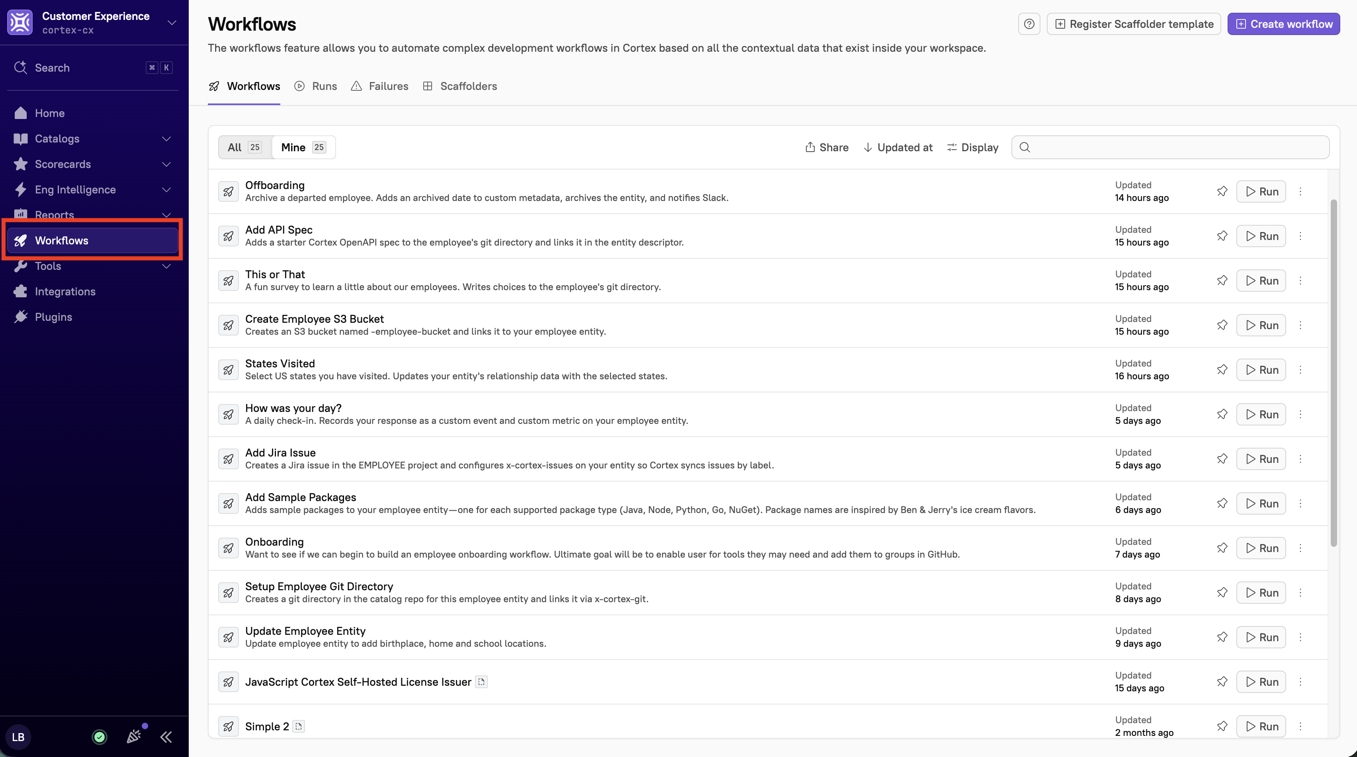1357x757 pixels.
Task: Click the Add Sample Packages rocket icon
Action: click(228, 504)
